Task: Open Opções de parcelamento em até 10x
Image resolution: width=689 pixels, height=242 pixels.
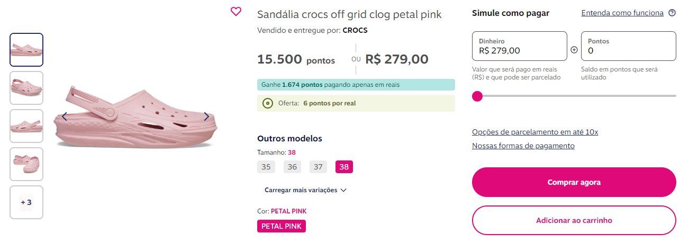Action: click(535, 132)
